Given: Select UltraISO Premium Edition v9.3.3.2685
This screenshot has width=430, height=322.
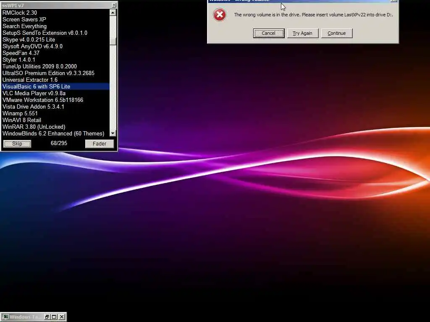Looking at the screenshot, I should coord(56,73).
